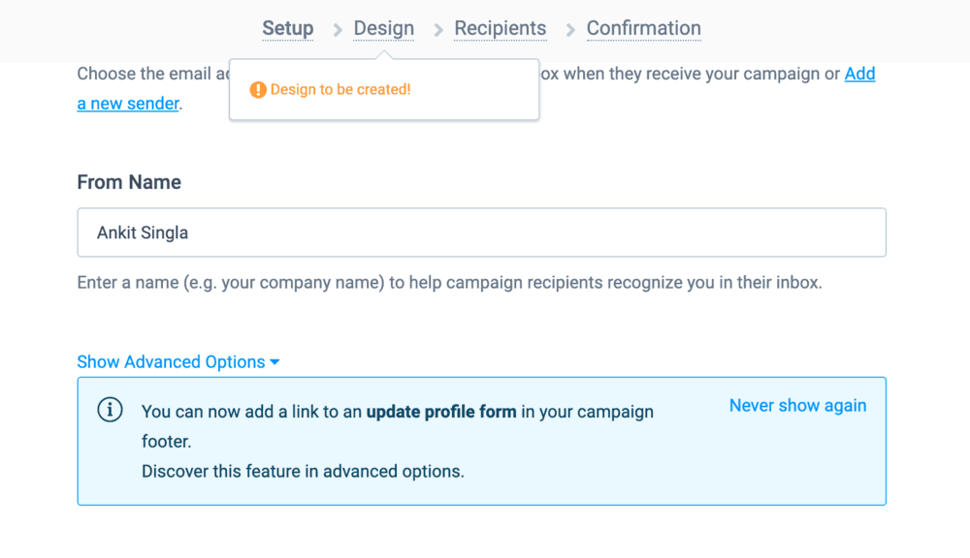Open the Confirmation step
970x558 pixels.
(643, 28)
